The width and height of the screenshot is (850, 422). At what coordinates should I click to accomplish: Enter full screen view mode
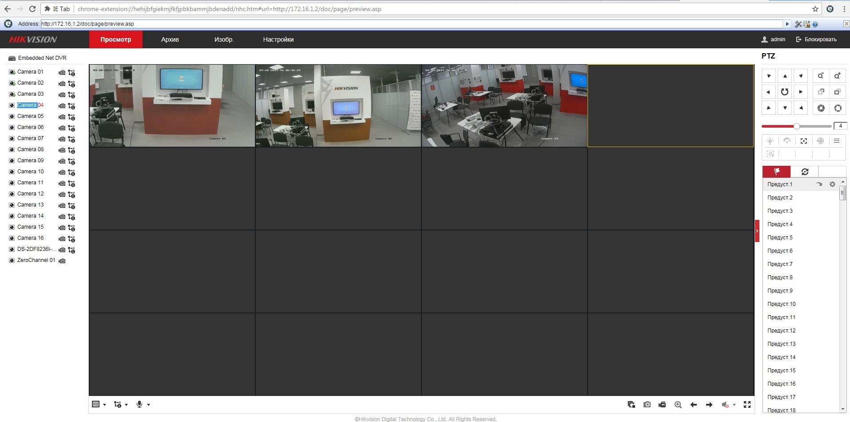pos(747,405)
